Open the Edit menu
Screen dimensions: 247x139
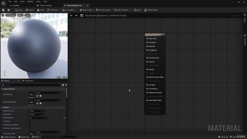15,2
